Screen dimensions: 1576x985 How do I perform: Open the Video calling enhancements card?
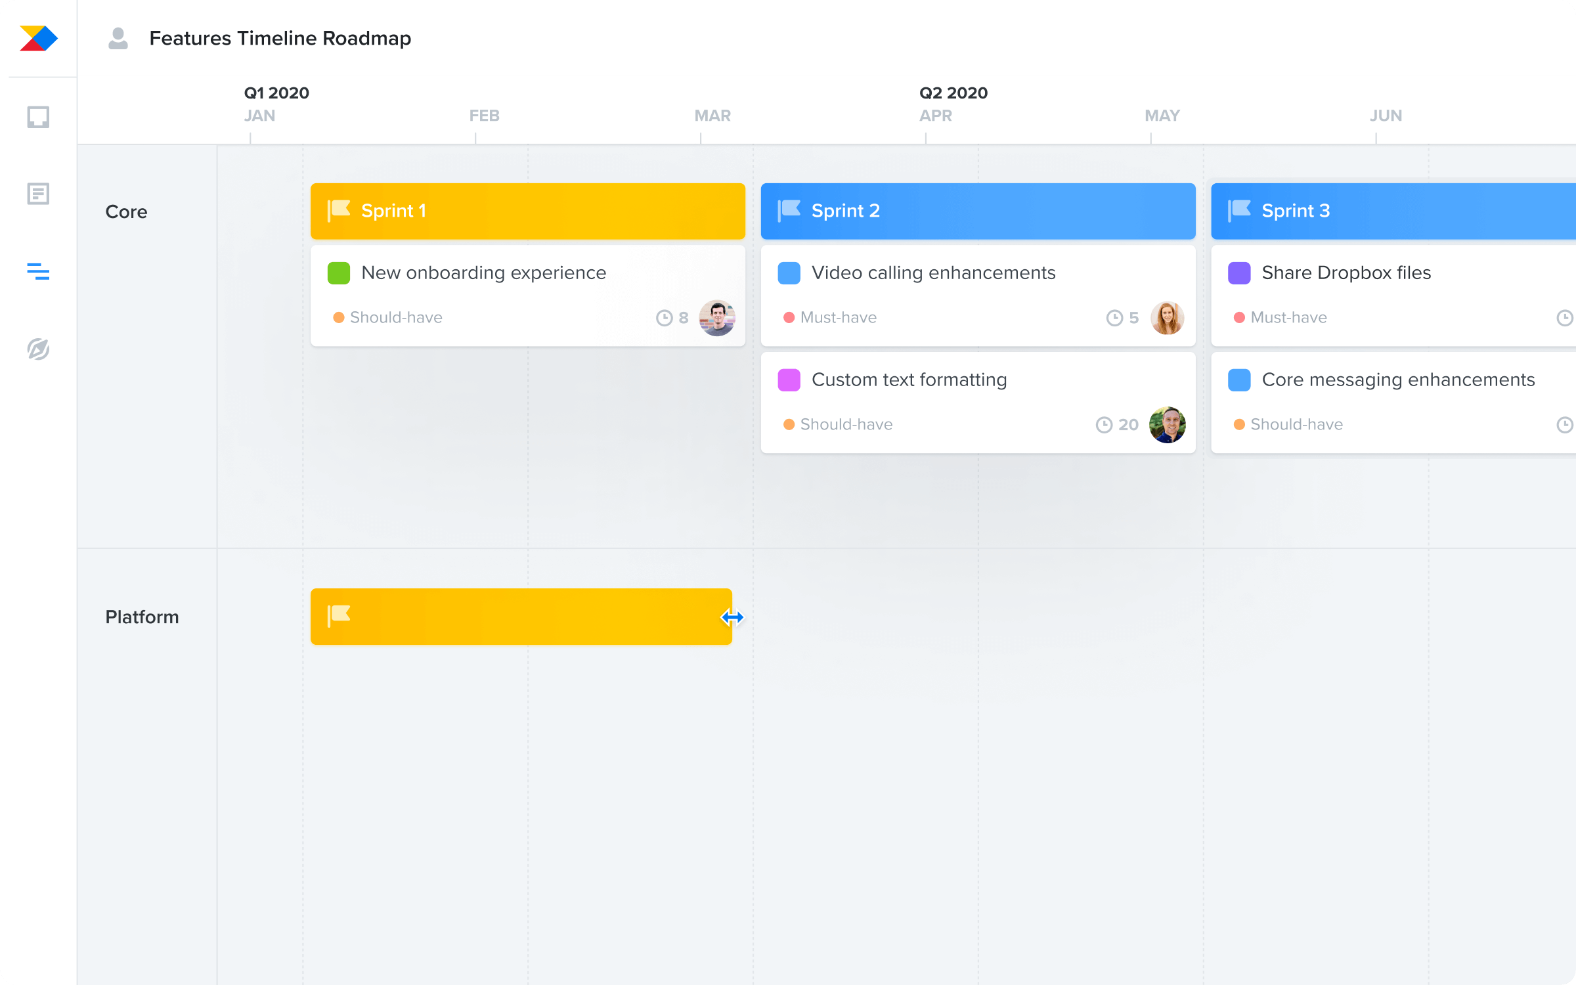(978, 295)
